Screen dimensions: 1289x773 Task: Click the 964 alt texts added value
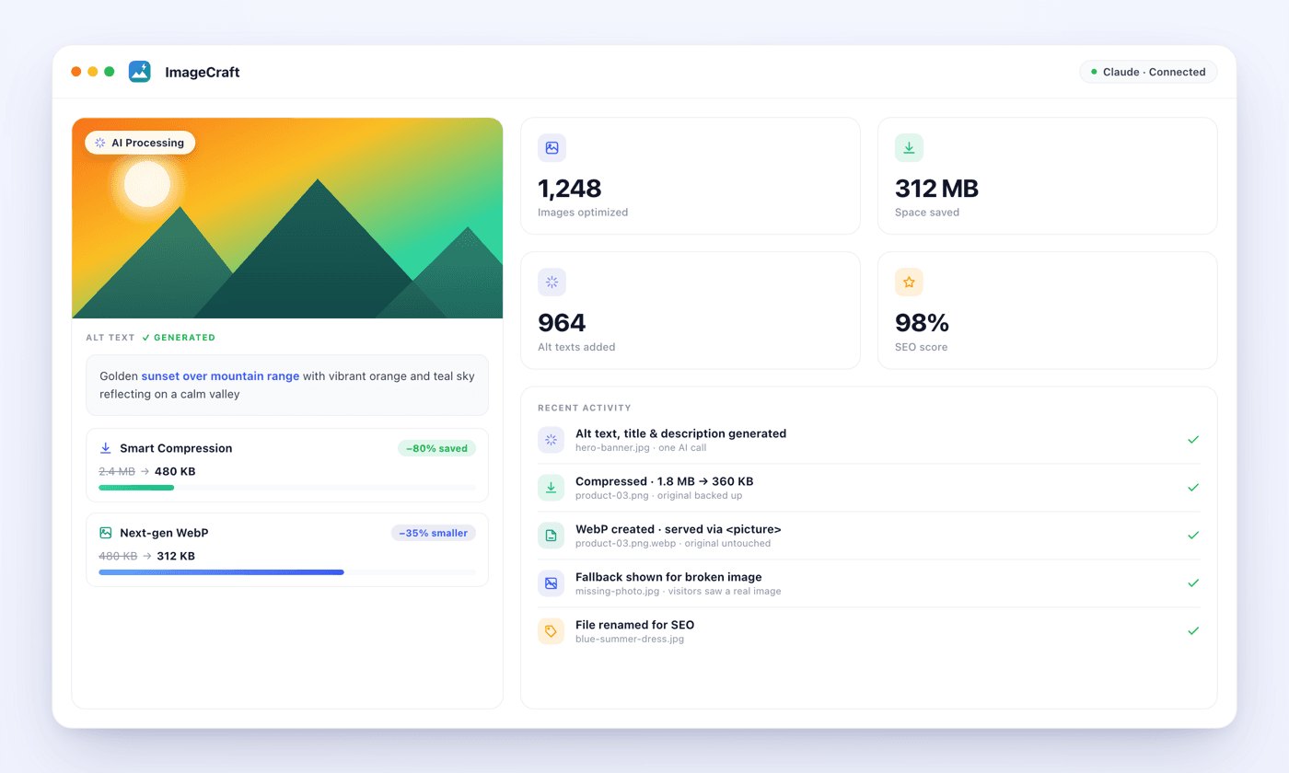[x=562, y=323]
